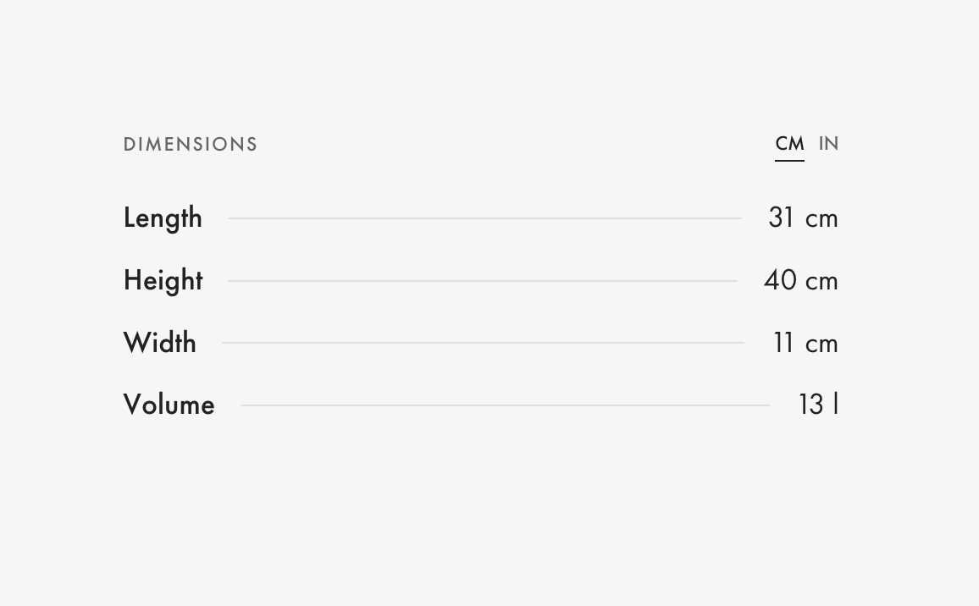Switch units to the IN tab
Screen dimensions: 979x606
point(828,144)
